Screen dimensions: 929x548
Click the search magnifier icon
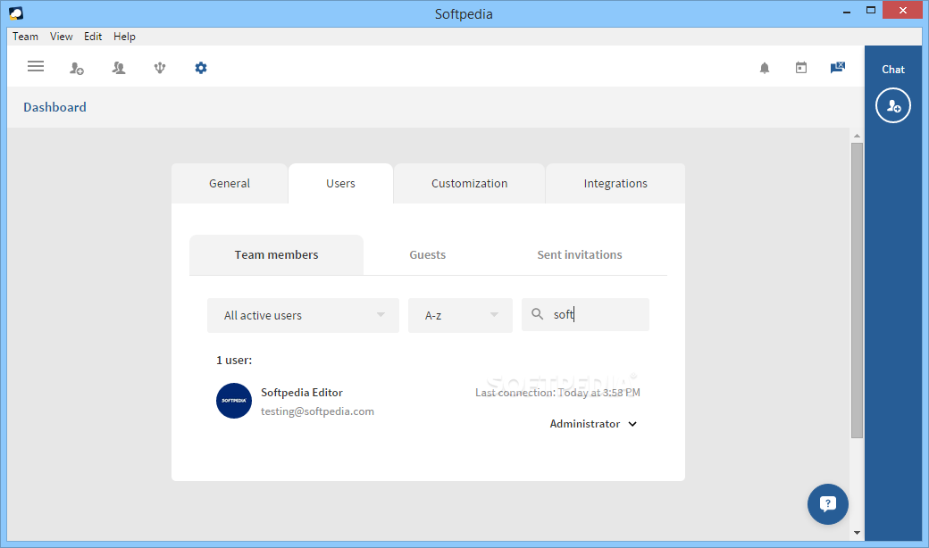click(x=537, y=313)
